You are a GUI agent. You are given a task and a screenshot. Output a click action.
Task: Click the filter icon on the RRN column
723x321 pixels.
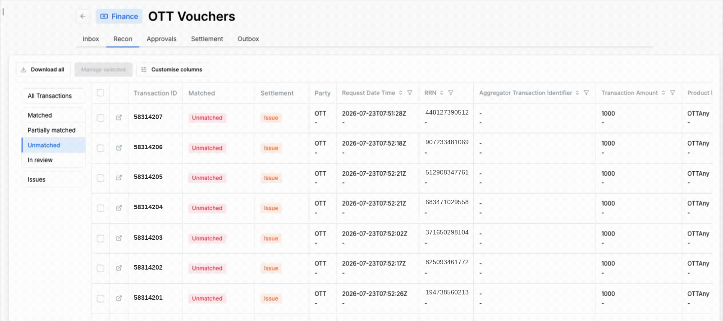coord(451,93)
